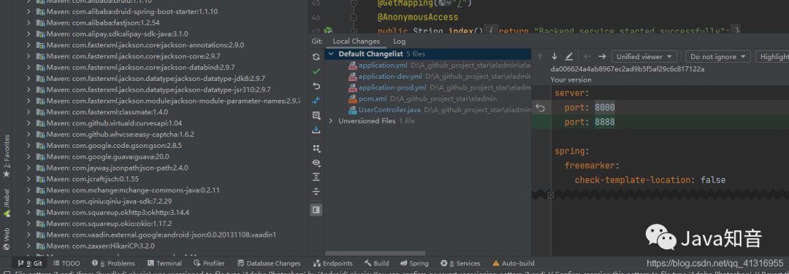Open the Highlight mode dropdown
The image size is (789, 274).
click(772, 57)
